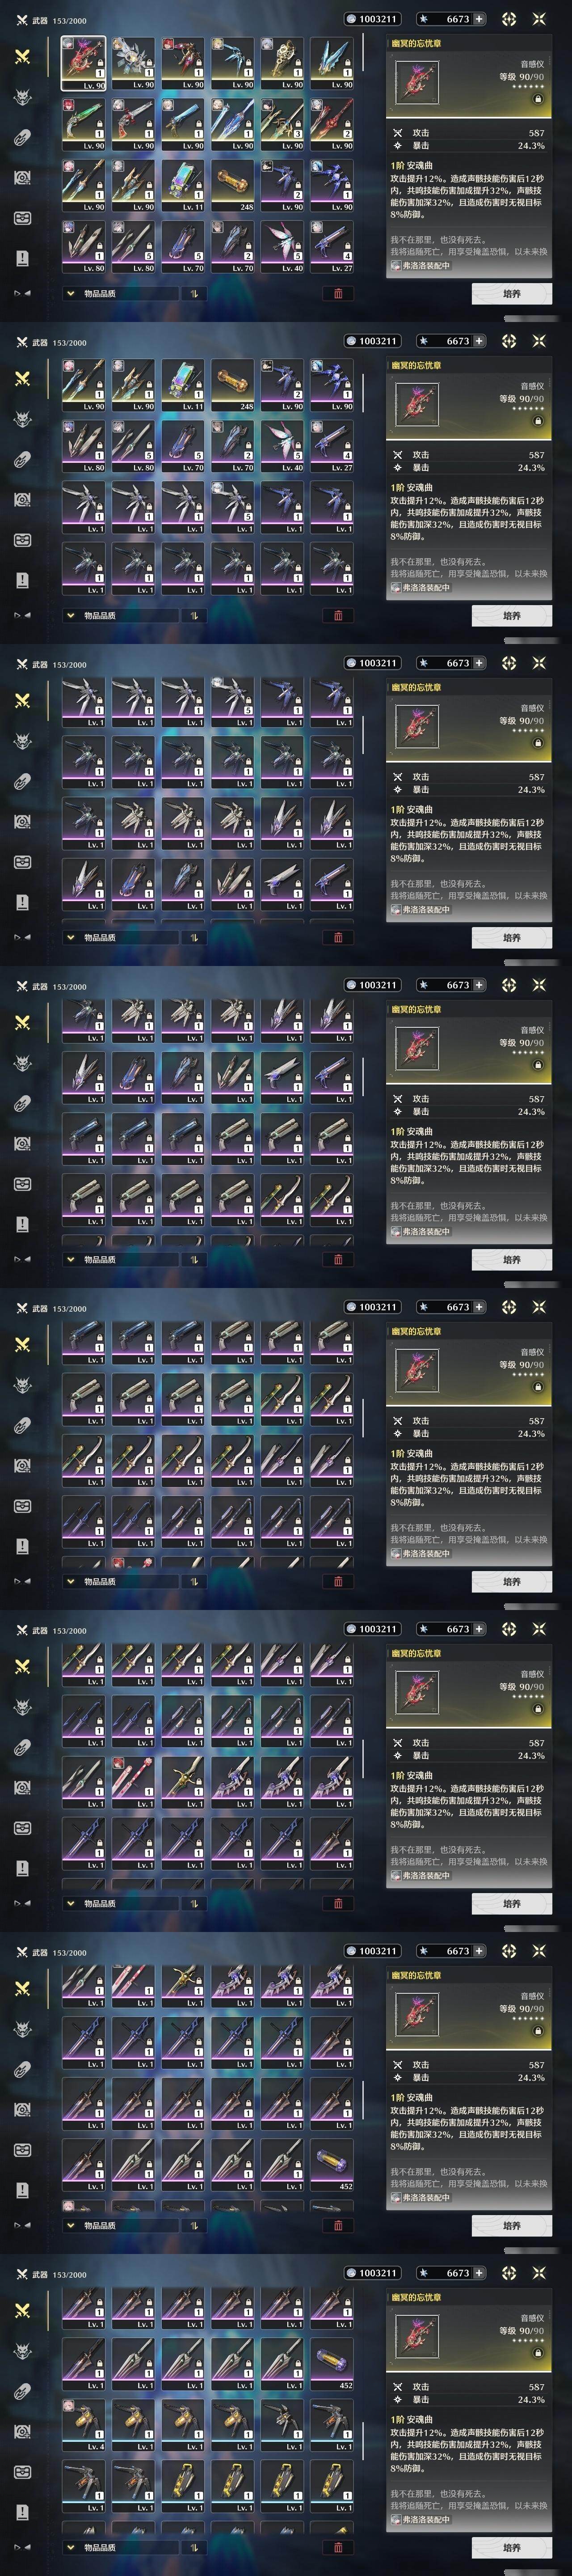Open the echo monster-head tab in topmost sidebar
Image resolution: width=572 pixels, height=2576 pixels.
[22, 97]
